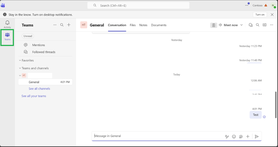
Task: Open the format text icon in compose box
Action: click(x=227, y=136)
